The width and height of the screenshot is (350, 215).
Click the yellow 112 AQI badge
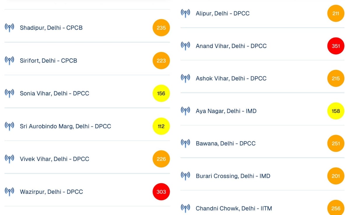pos(161,126)
